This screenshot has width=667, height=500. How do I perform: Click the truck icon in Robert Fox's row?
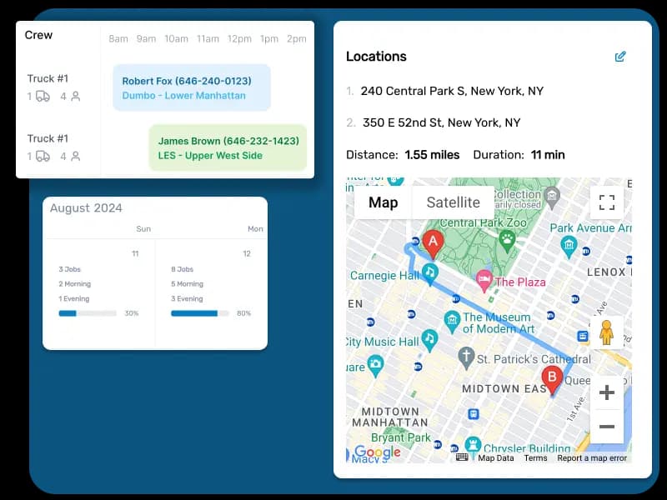(43, 97)
